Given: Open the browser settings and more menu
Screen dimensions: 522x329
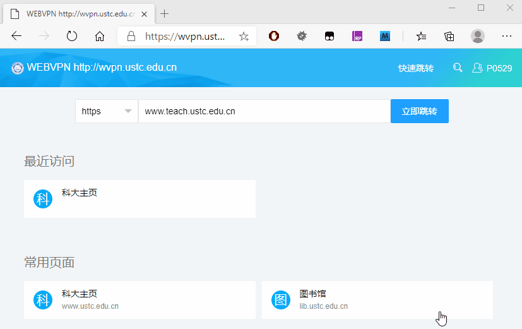Looking at the screenshot, I should click(x=506, y=36).
